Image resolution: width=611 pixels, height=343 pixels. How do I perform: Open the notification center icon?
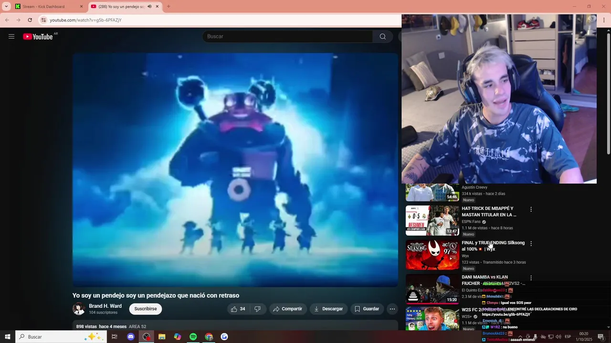(x=601, y=337)
